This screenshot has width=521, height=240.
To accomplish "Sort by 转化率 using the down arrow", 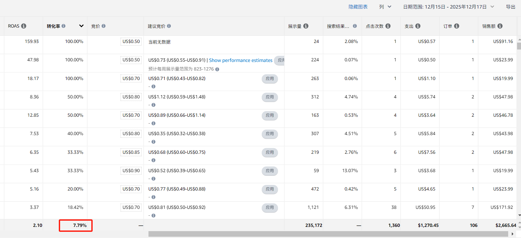I will tap(81, 26).
